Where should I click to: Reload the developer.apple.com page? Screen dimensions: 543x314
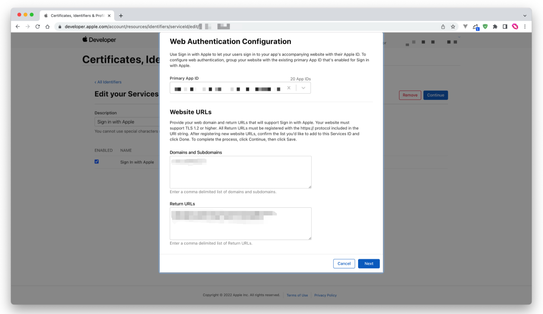[37, 26]
